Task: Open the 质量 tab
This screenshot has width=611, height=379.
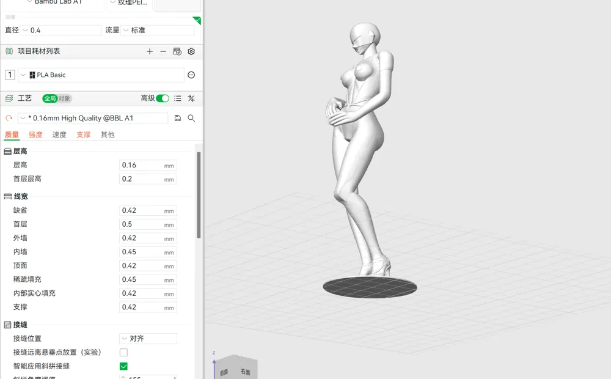Action: coord(12,134)
